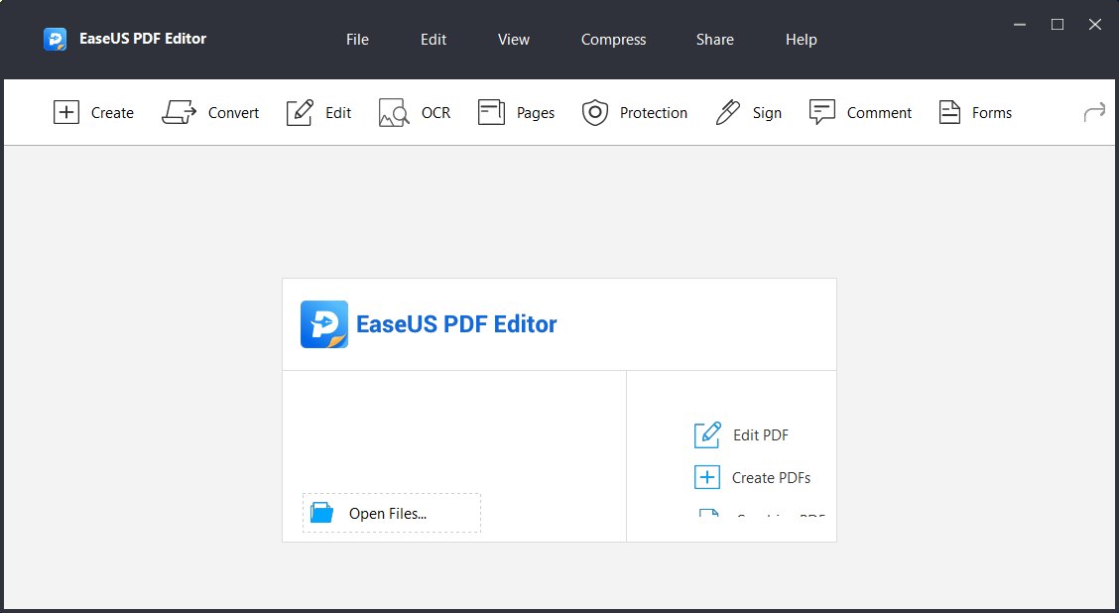Viewport: 1119px width, 613px height.
Task: Click the Protection label in toolbar
Action: click(x=654, y=113)
